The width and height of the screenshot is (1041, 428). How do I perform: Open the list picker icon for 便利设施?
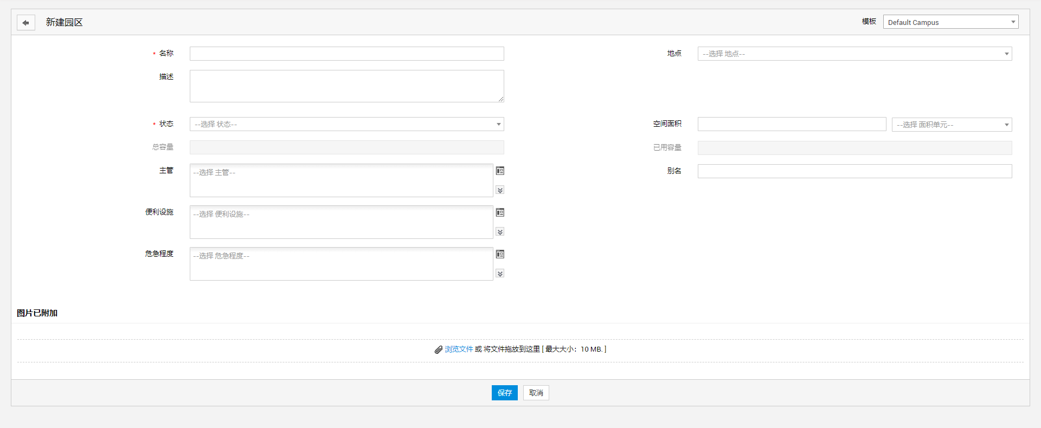[500, 212]
